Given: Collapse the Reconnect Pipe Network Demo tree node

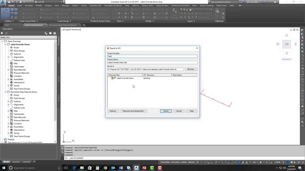Looking at the screenshot, I should point(5,92).
